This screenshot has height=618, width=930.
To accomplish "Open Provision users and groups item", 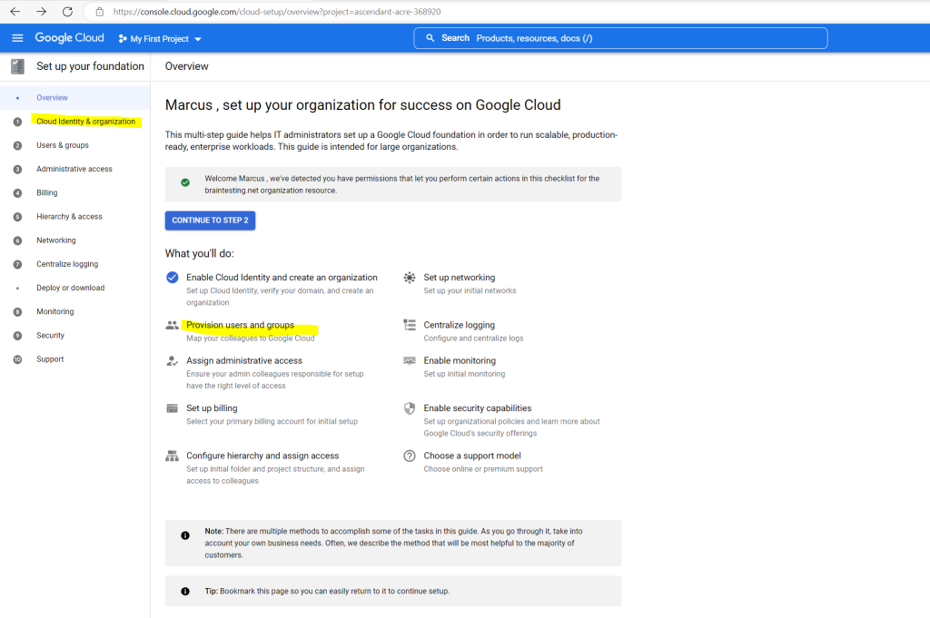I will coord(240,325).
